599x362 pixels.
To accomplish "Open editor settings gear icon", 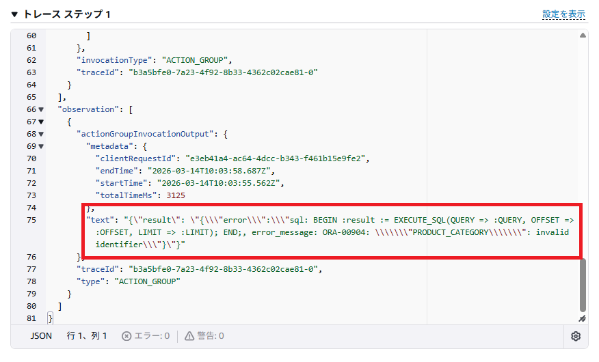I will coord(576,336).
